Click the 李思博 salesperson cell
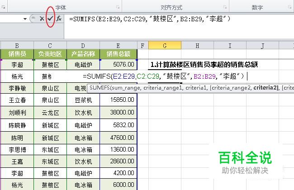294x190 pixels. tap(17, 149)
